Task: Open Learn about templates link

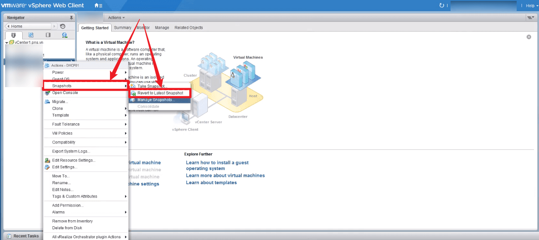Action: coord(211,182)
